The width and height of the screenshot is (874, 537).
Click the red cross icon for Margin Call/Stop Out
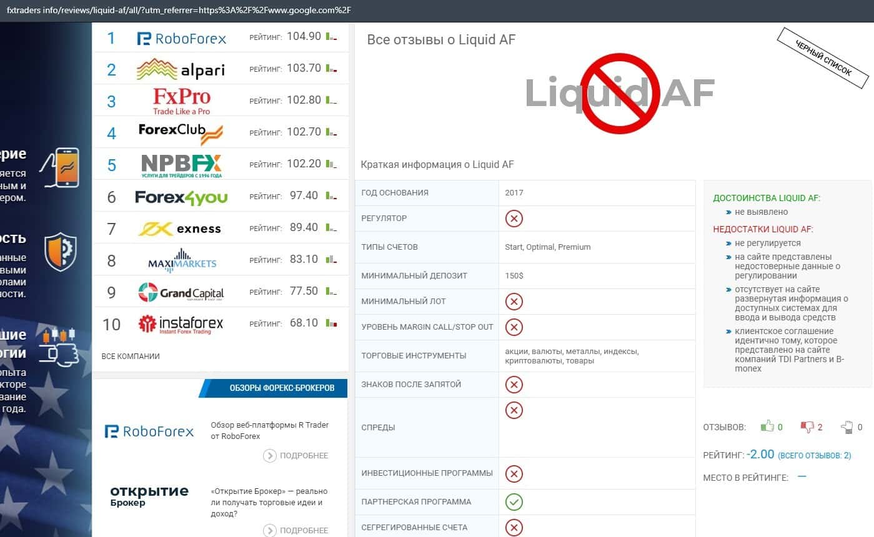pos(514,327)
